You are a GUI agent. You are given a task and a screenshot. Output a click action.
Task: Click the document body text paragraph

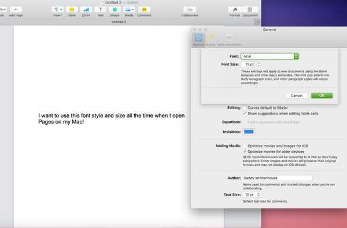coord(111,119)
